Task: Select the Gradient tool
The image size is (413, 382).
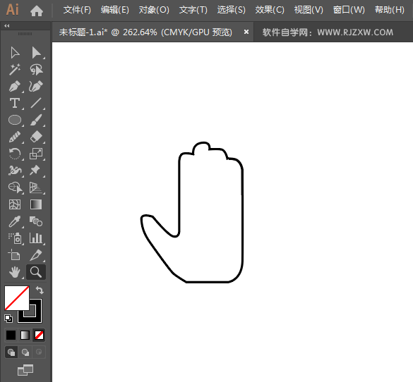Action: (36, 204)
